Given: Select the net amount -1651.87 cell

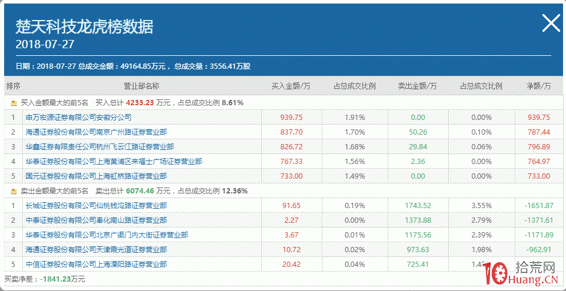Looking at the screenshot, I should (x=539, y=206).
